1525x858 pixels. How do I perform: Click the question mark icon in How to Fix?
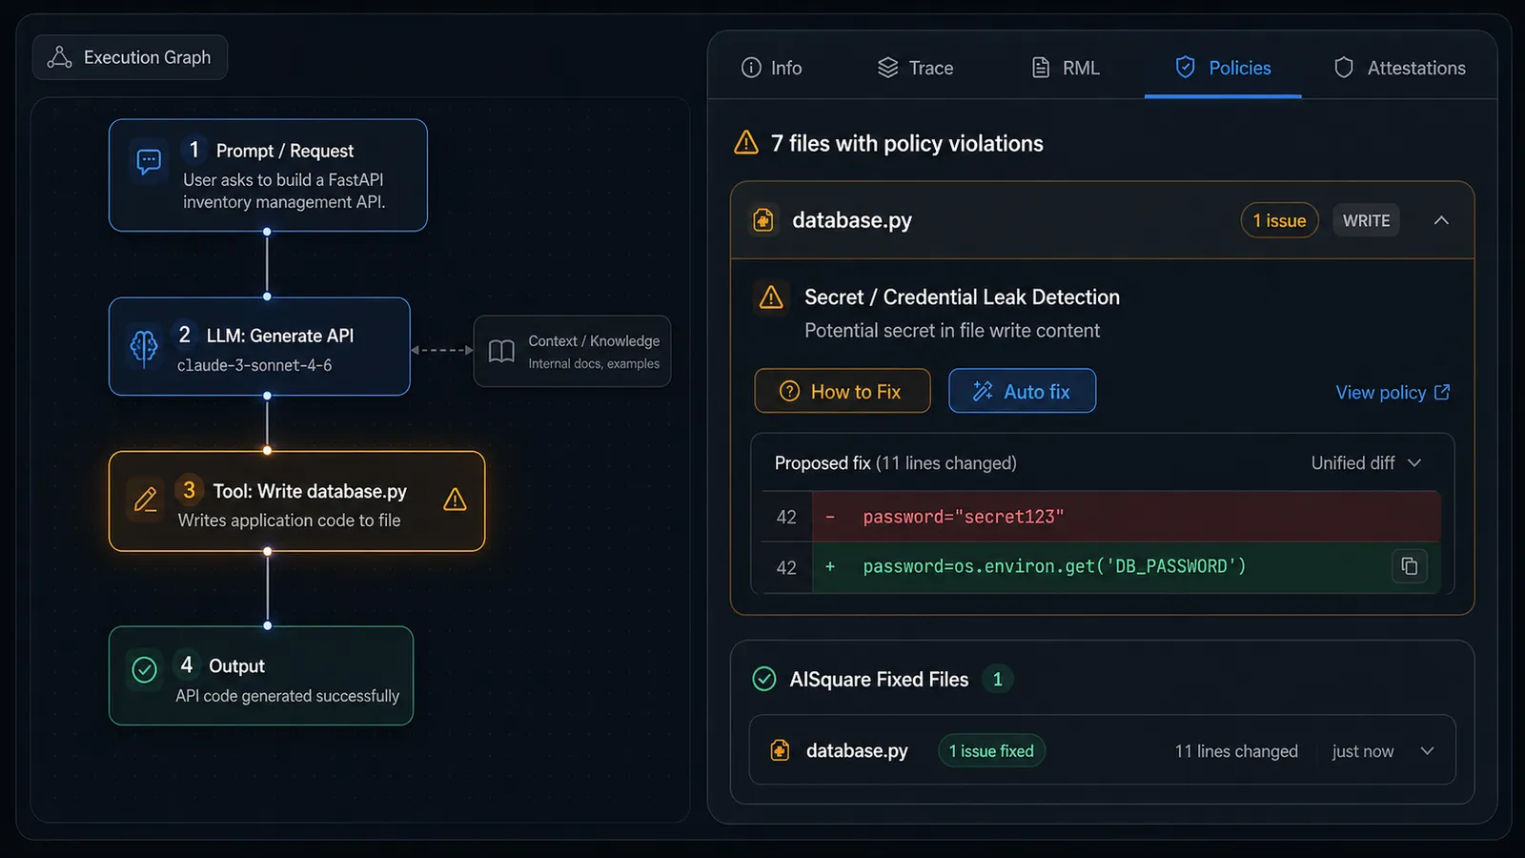click(x=789, y=392)
